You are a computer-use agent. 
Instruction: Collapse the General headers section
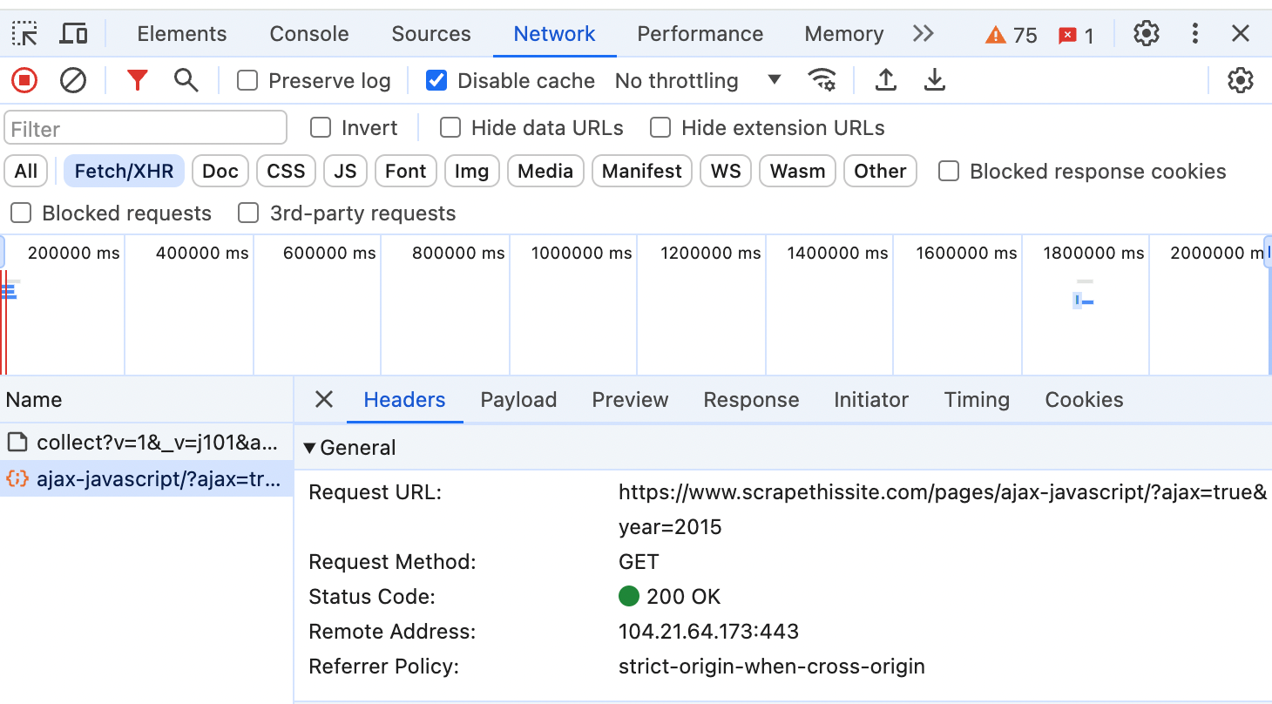pos(310,448)
